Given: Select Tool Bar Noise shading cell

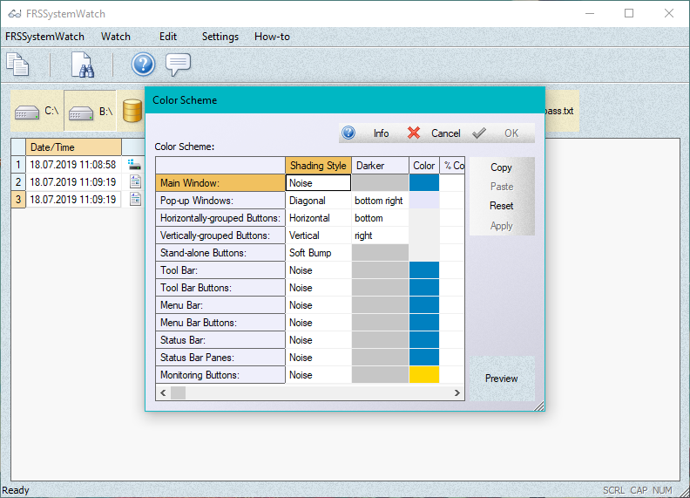Looking at the screenshot, I should pos(318,270).
